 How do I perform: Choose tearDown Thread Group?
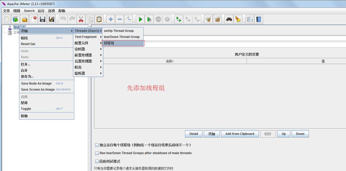click(x=123, y=37)
